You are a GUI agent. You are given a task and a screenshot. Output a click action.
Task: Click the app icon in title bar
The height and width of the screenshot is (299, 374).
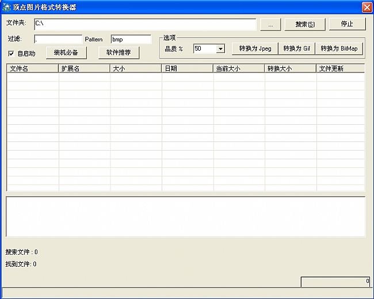point(6,7)
